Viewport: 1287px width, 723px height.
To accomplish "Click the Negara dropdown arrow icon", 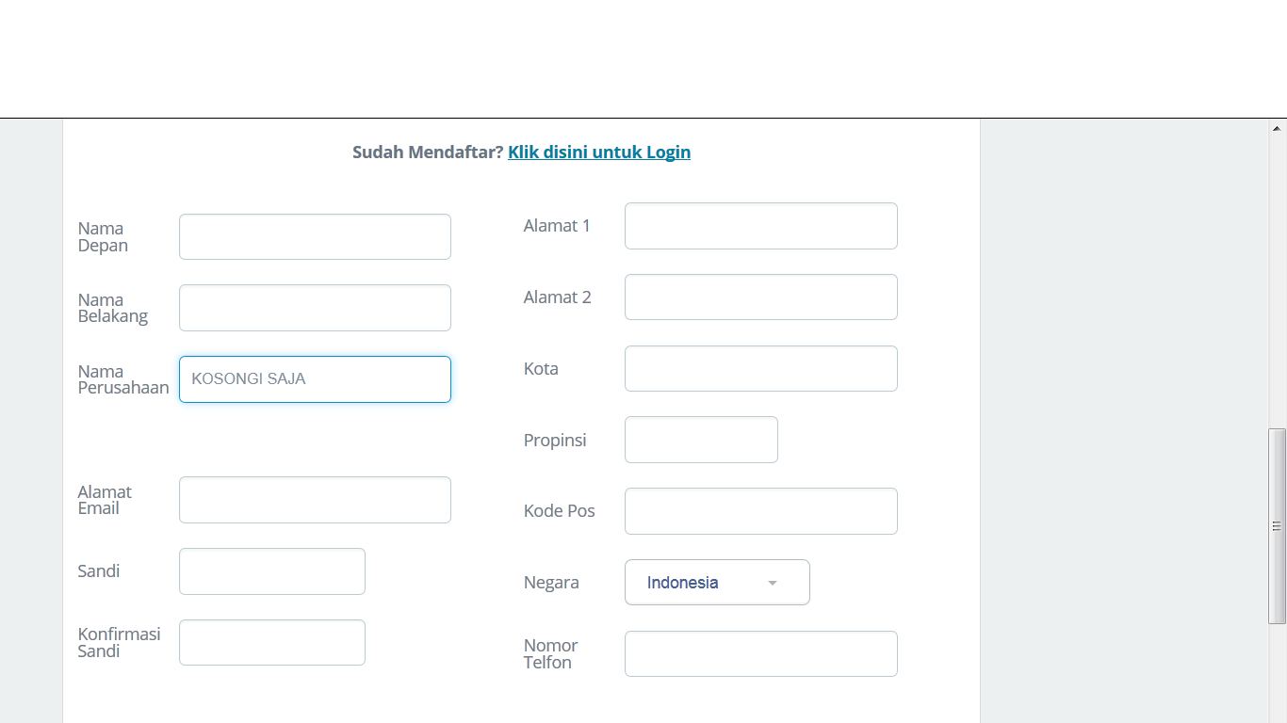I will (x=773, y=583).
